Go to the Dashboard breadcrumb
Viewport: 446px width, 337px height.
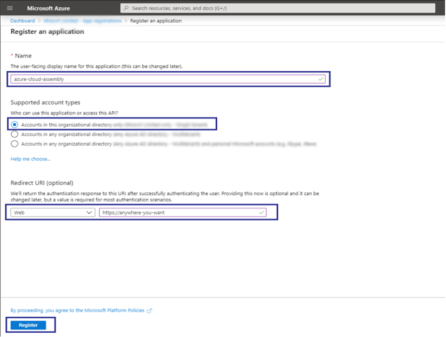click(22, 21)
